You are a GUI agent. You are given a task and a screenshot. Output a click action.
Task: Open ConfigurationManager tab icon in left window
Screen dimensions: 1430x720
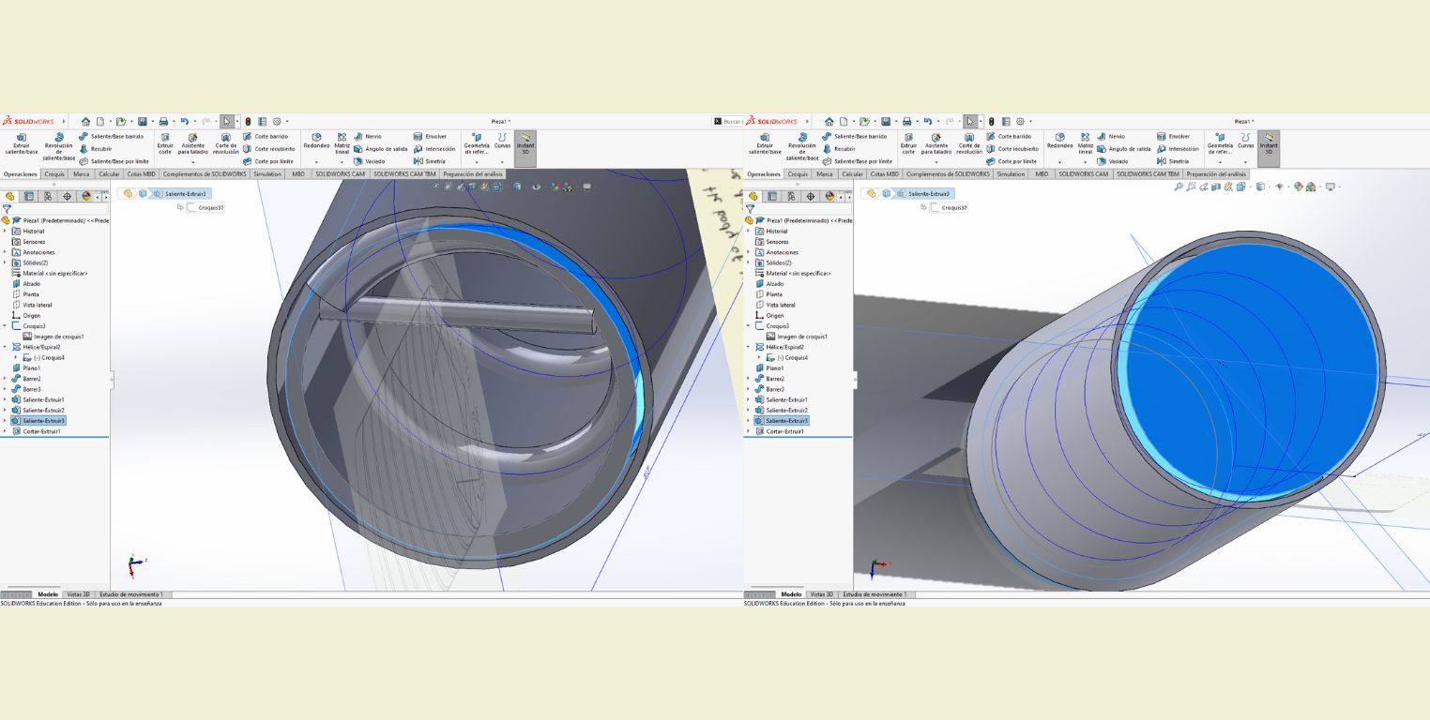[x=48, y=197]
